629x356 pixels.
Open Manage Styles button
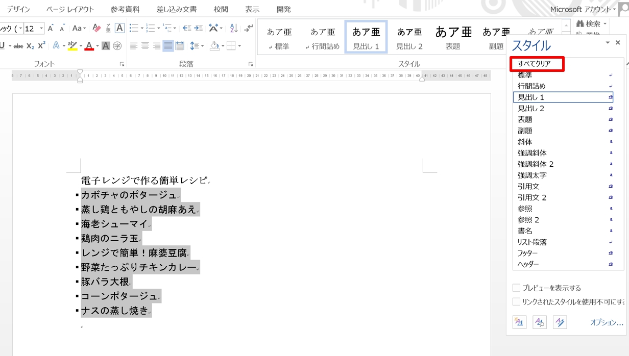pyautogui.click(x=560, y=322)
